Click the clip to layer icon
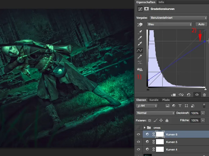Viewport: 209px width, 156px height. click(173, 95)
